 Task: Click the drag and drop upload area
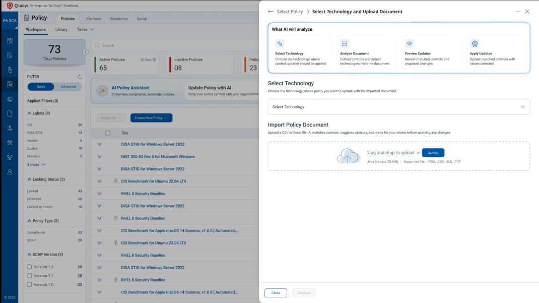399,156
